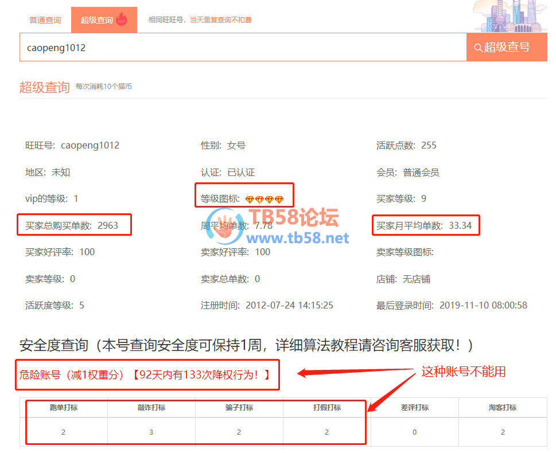Switch to the 普通查询 tab
The height and width of the screenshot is (453, 556).
coord(45,20)
